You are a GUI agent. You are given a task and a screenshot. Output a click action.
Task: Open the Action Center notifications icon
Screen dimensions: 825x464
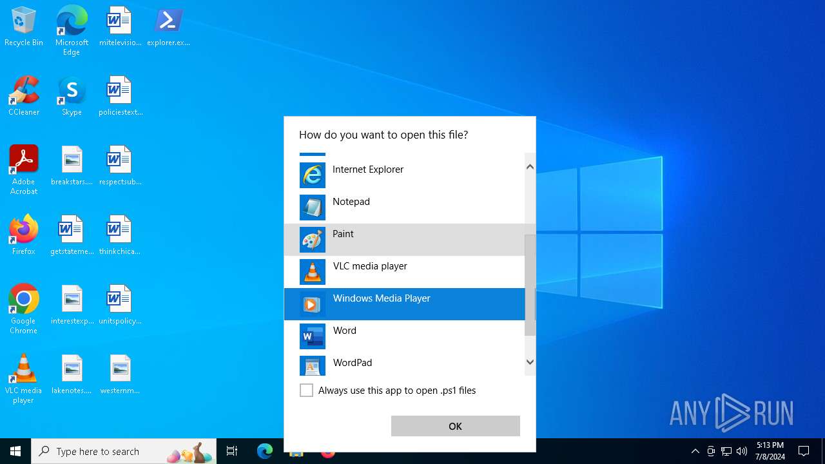pyautogui.click(x=804, y=451)
